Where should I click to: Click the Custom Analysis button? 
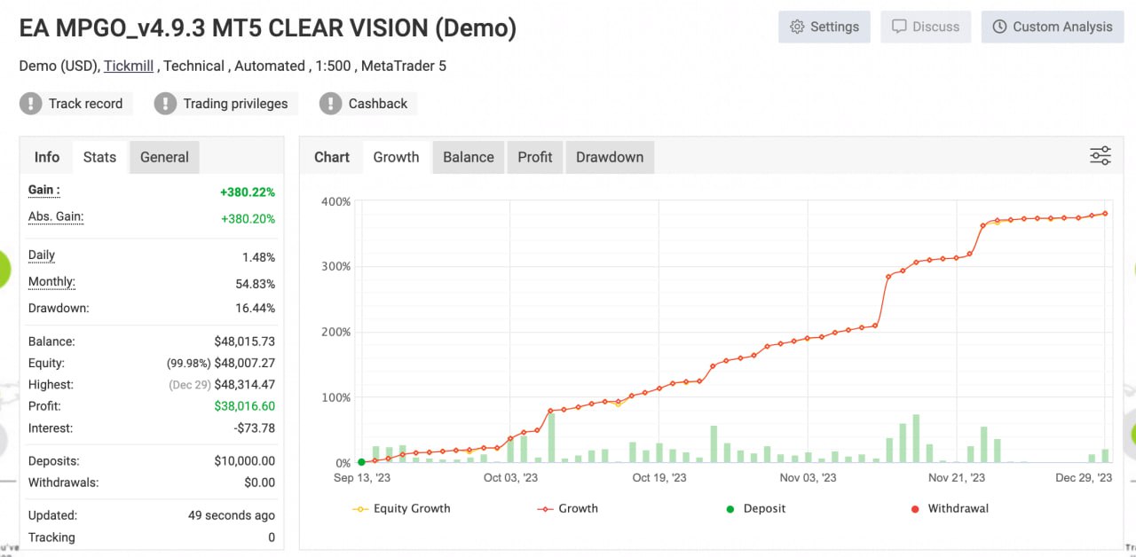pyautogui.click(x=1053, y=27)
